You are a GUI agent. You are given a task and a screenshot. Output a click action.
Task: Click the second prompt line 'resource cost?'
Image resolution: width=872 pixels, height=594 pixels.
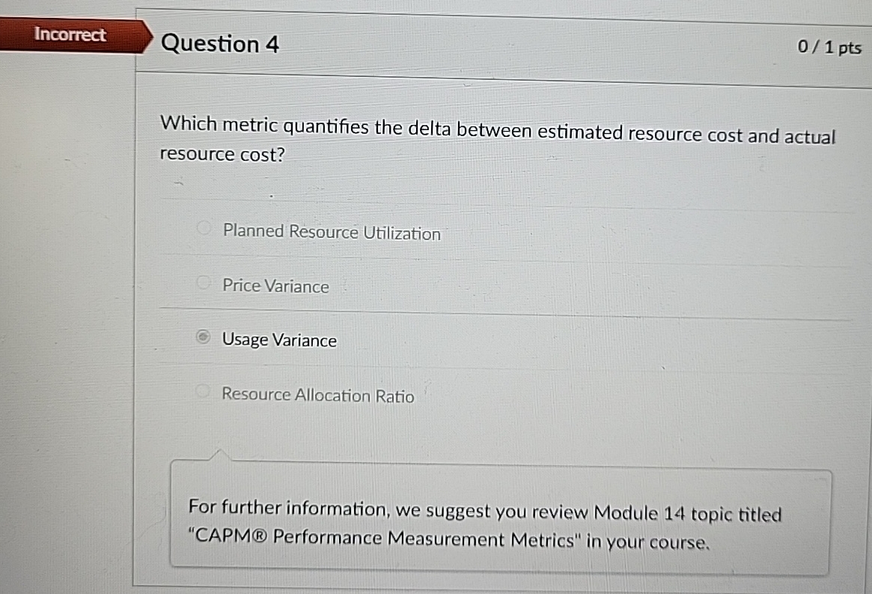pos(222,155)
